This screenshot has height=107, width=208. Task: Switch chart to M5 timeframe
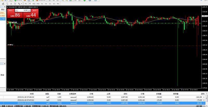[30, 4]
